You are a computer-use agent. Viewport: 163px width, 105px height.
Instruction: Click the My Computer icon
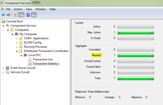[16, 34]
